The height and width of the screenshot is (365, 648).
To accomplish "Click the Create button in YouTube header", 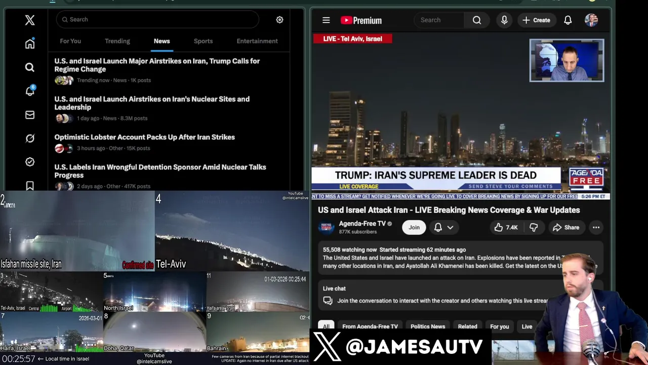I will click(x=536, y=20).
